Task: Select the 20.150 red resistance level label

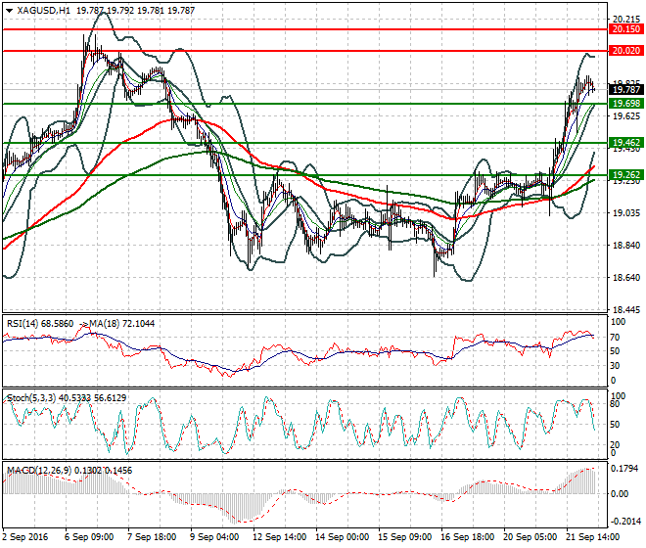Action: (626, 29)
